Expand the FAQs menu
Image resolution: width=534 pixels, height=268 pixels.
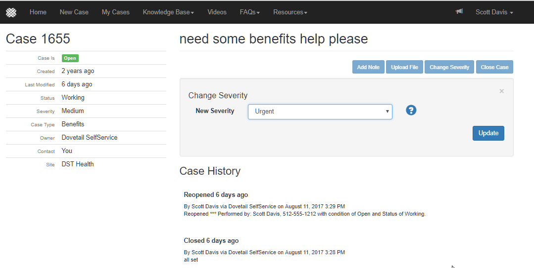click(x=249, y=12)
